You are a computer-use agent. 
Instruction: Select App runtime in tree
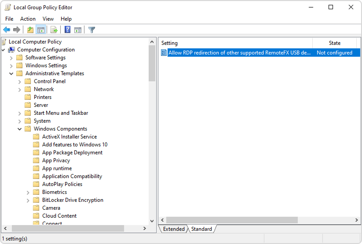(x=57, y=168)
